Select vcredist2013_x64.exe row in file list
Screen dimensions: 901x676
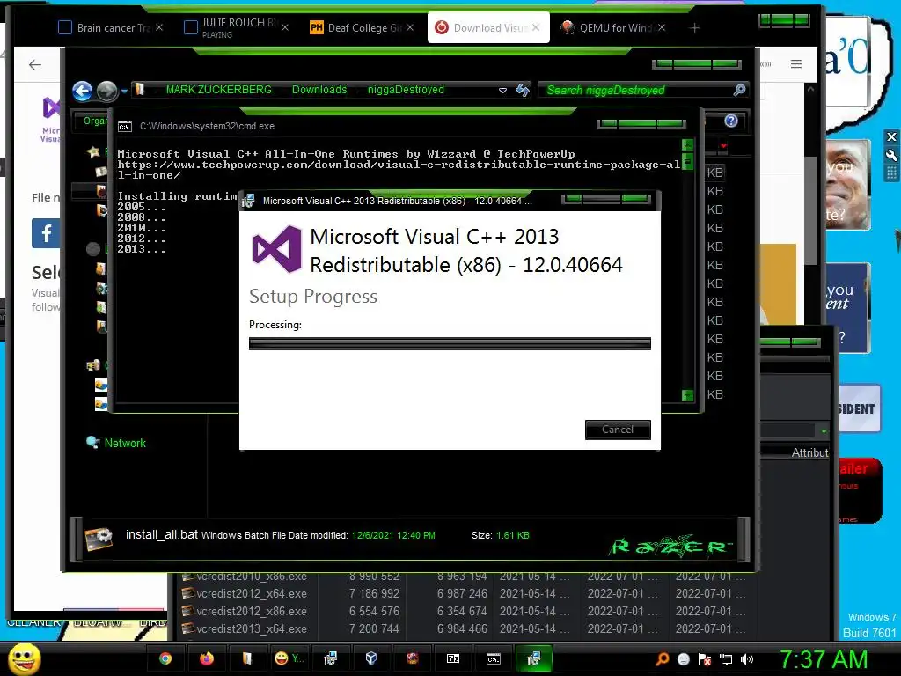point(464,628)
